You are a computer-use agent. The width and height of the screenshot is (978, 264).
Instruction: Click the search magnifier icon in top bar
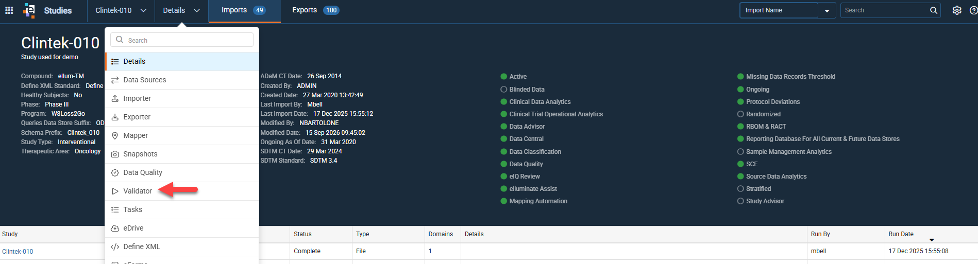coord(933,10)
